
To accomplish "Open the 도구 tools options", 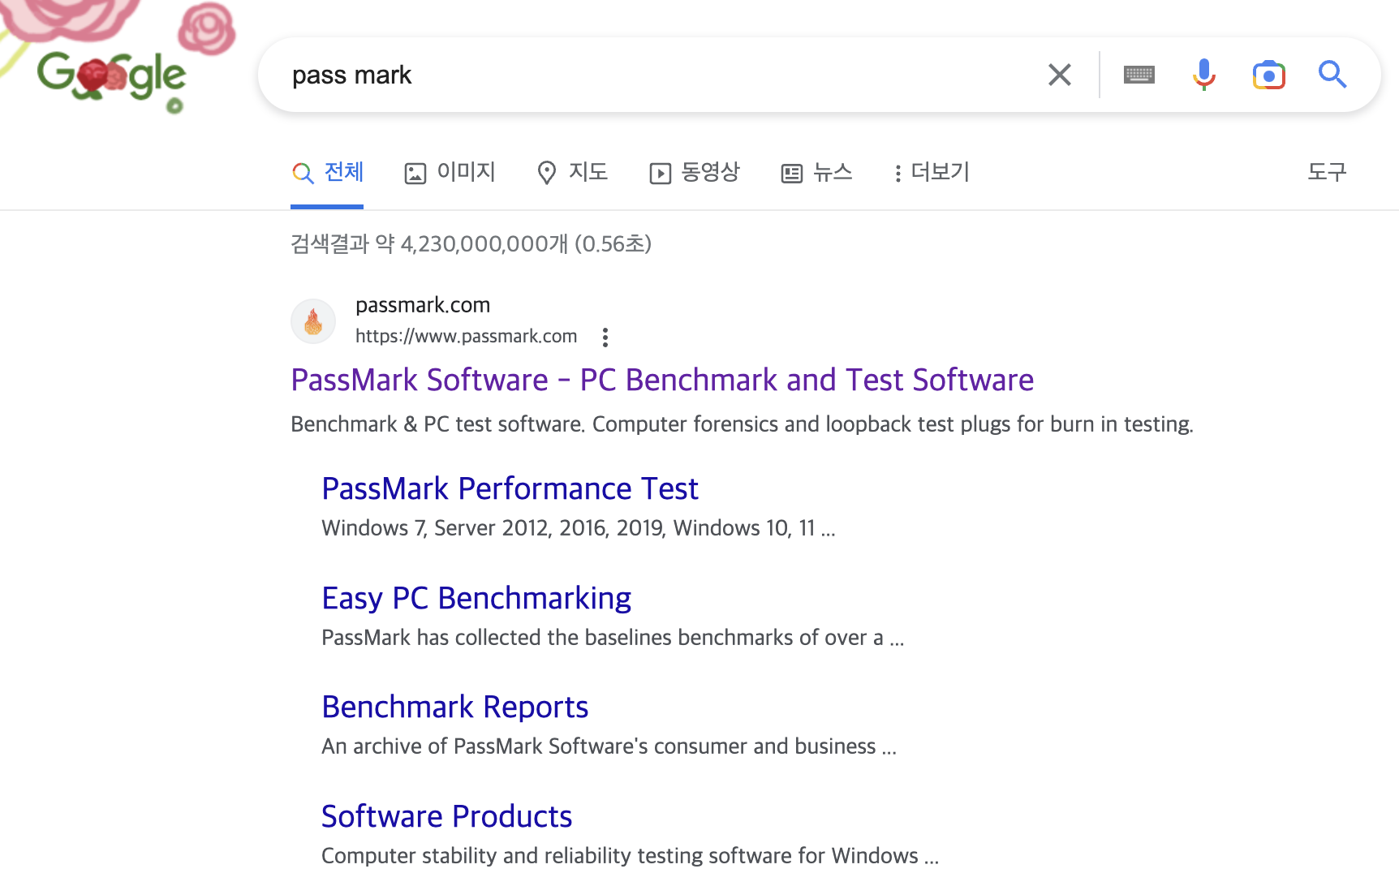I will (1327, 172).
